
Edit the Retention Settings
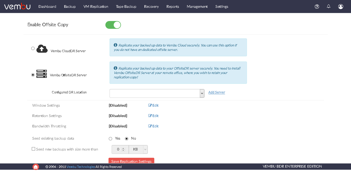tap(153, 116)
